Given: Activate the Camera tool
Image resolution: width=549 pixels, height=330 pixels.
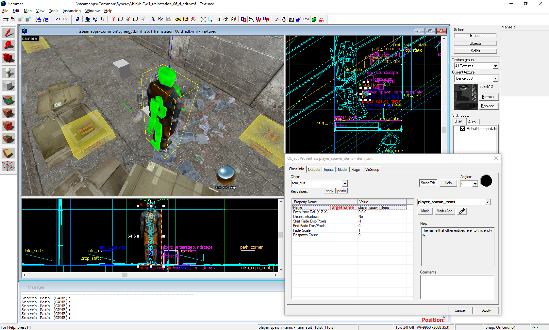Looking at the screenshot, I should [x=8, y=58].
